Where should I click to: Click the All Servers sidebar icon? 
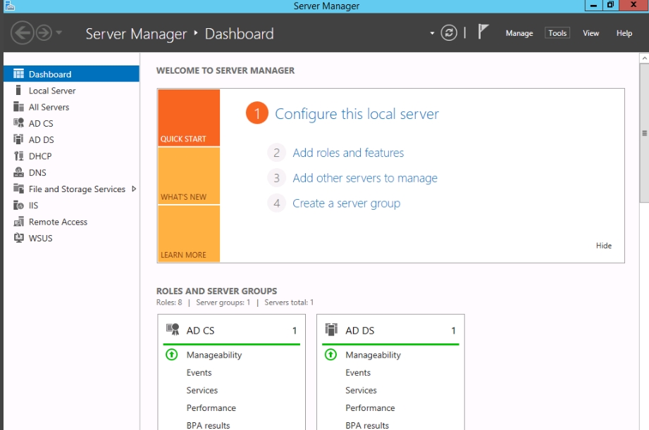point(18,107)
